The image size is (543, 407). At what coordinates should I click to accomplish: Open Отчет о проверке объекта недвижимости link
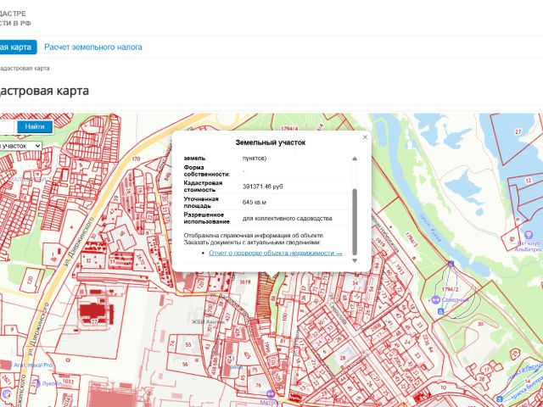[275, 253]
